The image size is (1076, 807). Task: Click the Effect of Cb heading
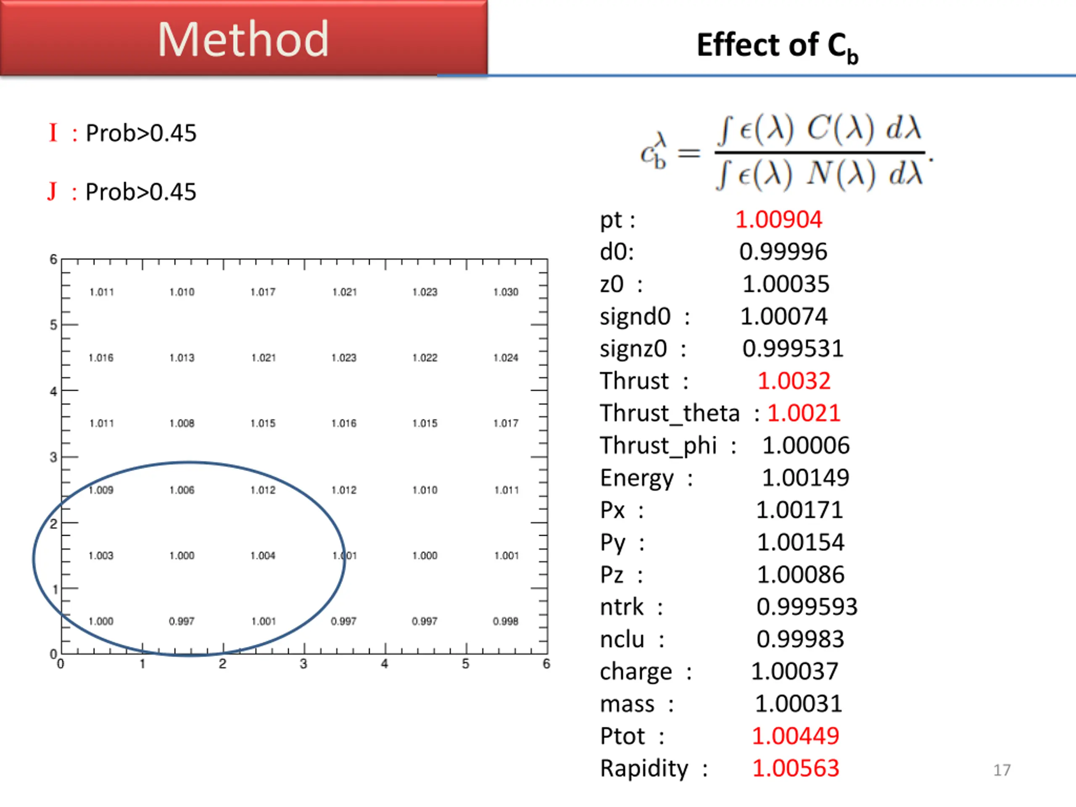[x=777, y=46]
